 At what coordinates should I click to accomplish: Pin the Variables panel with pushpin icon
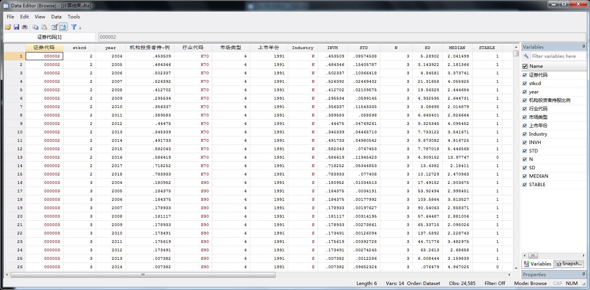point(583,47)
